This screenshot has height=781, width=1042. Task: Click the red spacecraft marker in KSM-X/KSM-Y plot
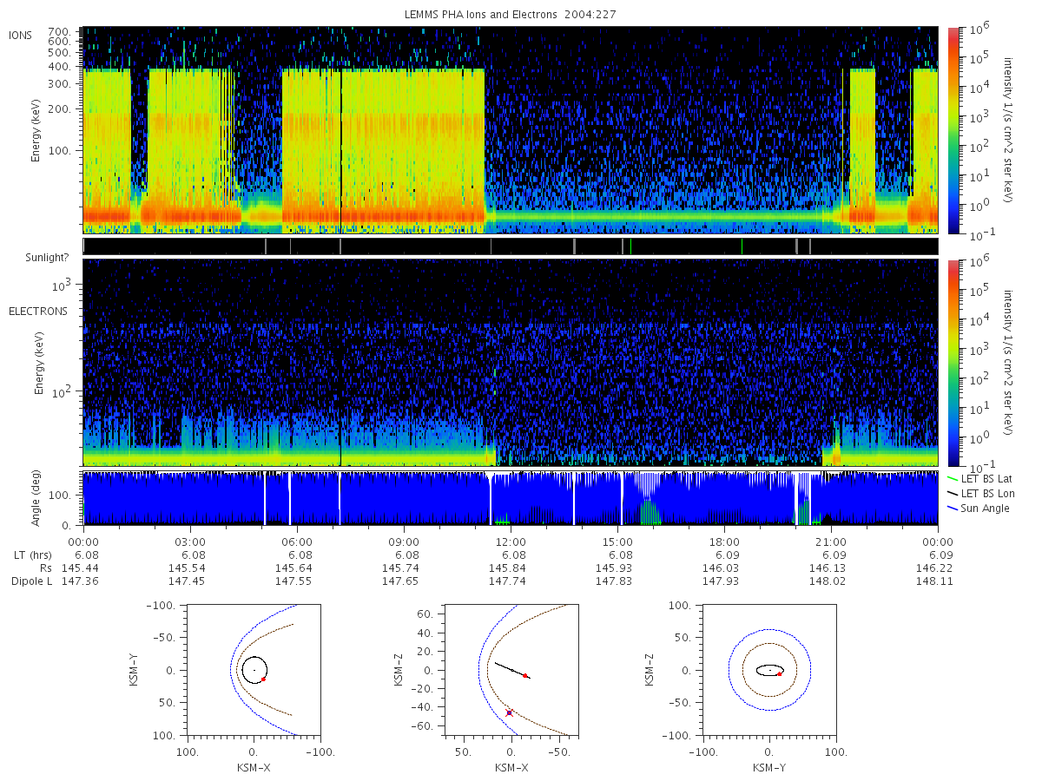point(263,679)
